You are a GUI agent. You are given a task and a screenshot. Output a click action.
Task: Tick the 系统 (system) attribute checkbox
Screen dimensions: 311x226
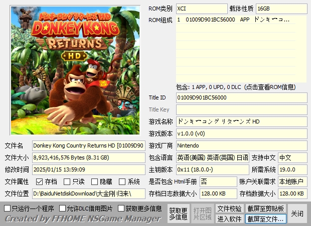point(122,181)
